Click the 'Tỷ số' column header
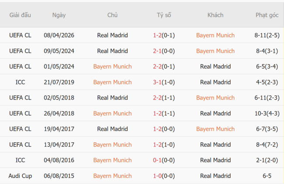The image size is (284, 185). 164,15
